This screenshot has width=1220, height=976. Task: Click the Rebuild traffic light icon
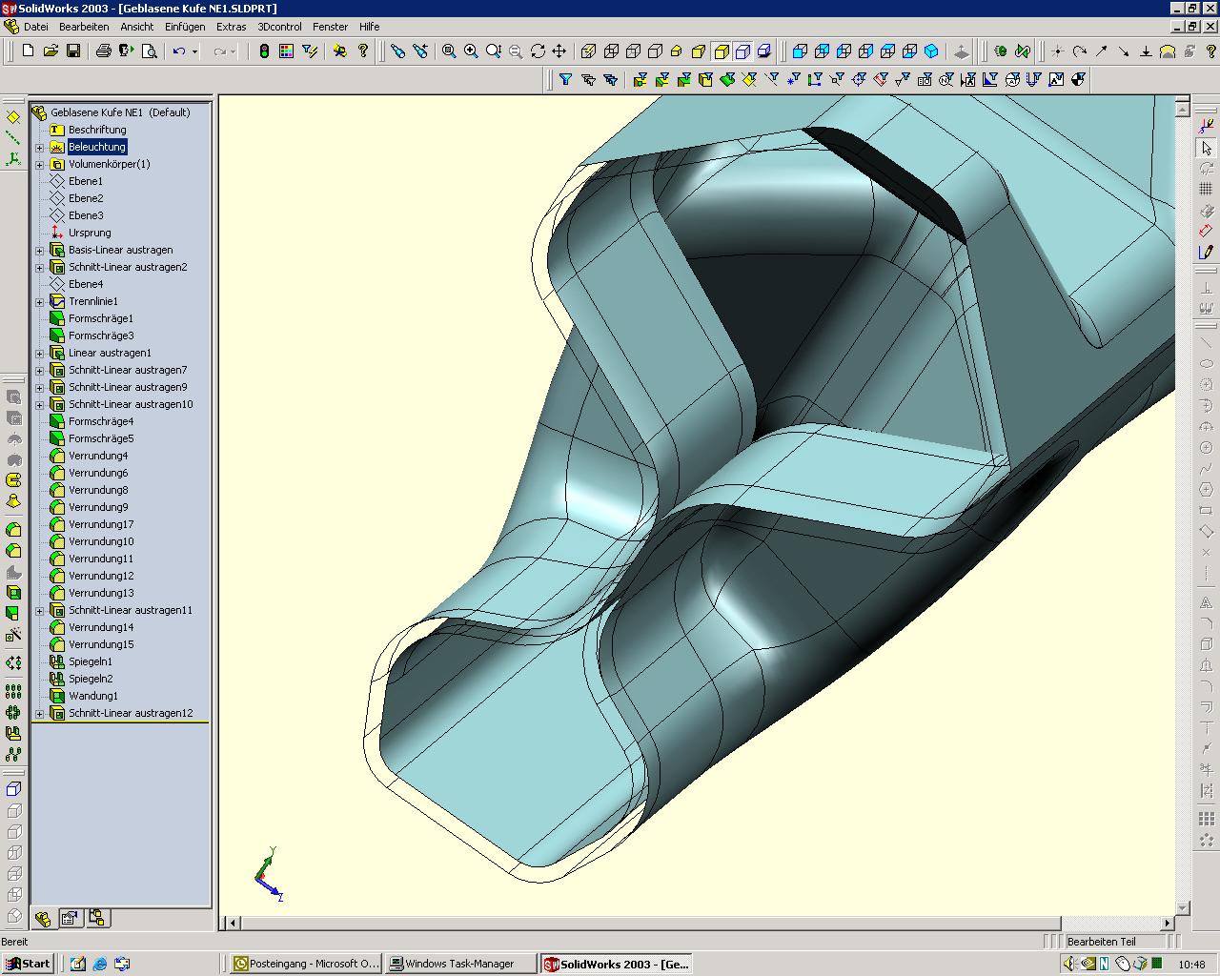(x=264, y=51)
